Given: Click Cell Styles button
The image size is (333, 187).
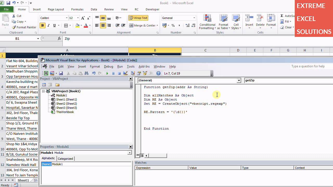Looking at the screenshot, I should [x=236, y=22].
